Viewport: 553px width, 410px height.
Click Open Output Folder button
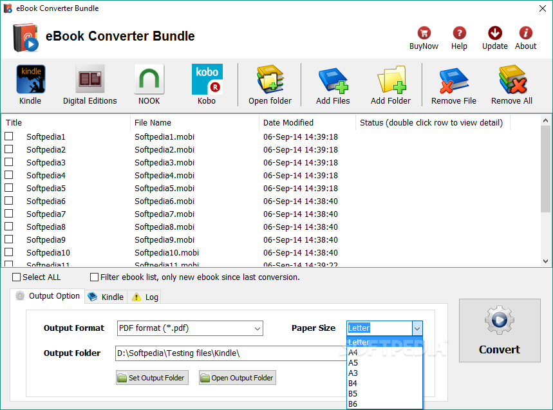tap(238, 378)
